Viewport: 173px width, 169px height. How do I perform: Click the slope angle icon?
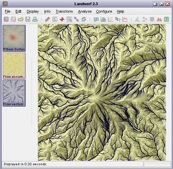(x=137, y=19)
